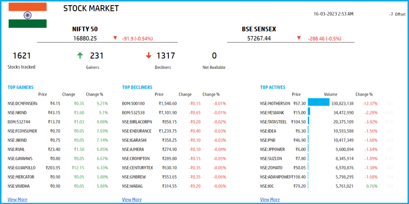The width and height of the screenshot is (409, 204).
Task: Click the NSE:YESBANK volume bar
Action: click(309, 112)
